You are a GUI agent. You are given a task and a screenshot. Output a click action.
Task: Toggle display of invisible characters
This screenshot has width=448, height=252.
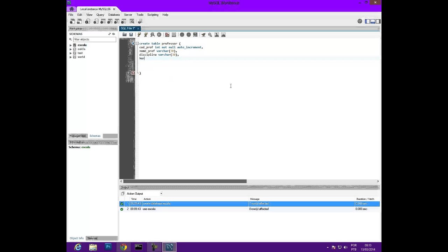[x=217, y=35]
